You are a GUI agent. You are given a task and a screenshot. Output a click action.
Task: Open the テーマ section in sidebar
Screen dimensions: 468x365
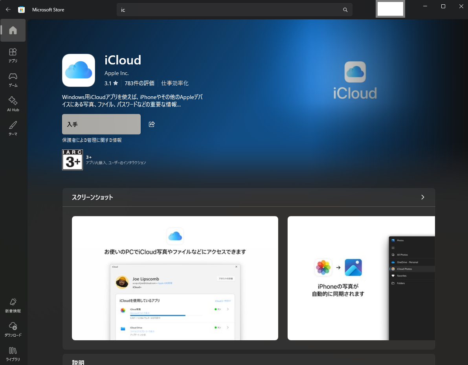tap(13, 128)
